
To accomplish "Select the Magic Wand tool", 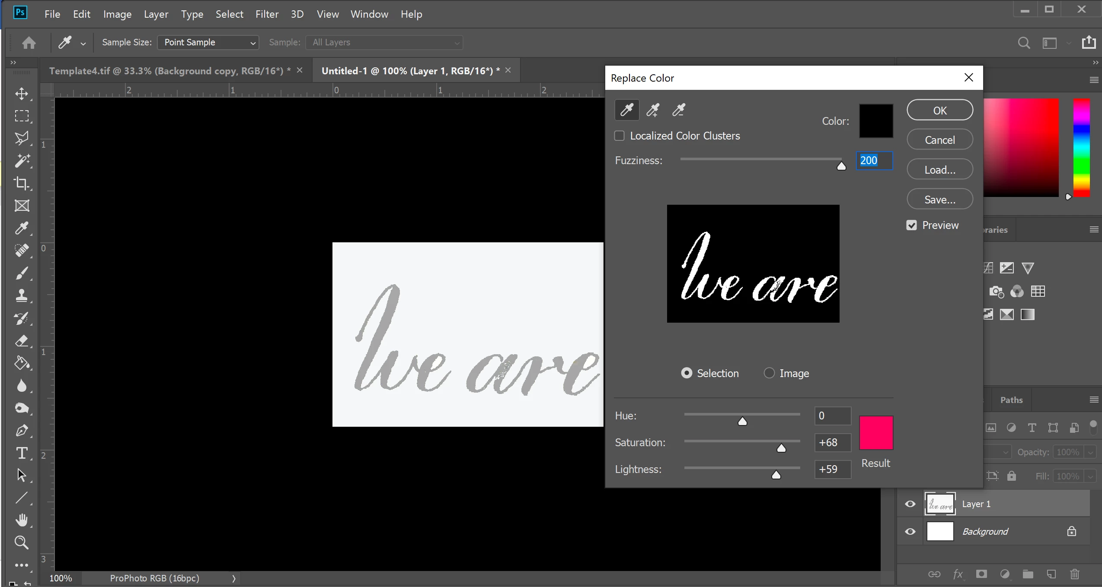I will click(22, 161).
